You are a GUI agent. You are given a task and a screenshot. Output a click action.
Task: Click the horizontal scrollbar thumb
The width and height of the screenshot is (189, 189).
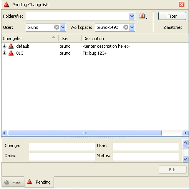click(85, 133)
